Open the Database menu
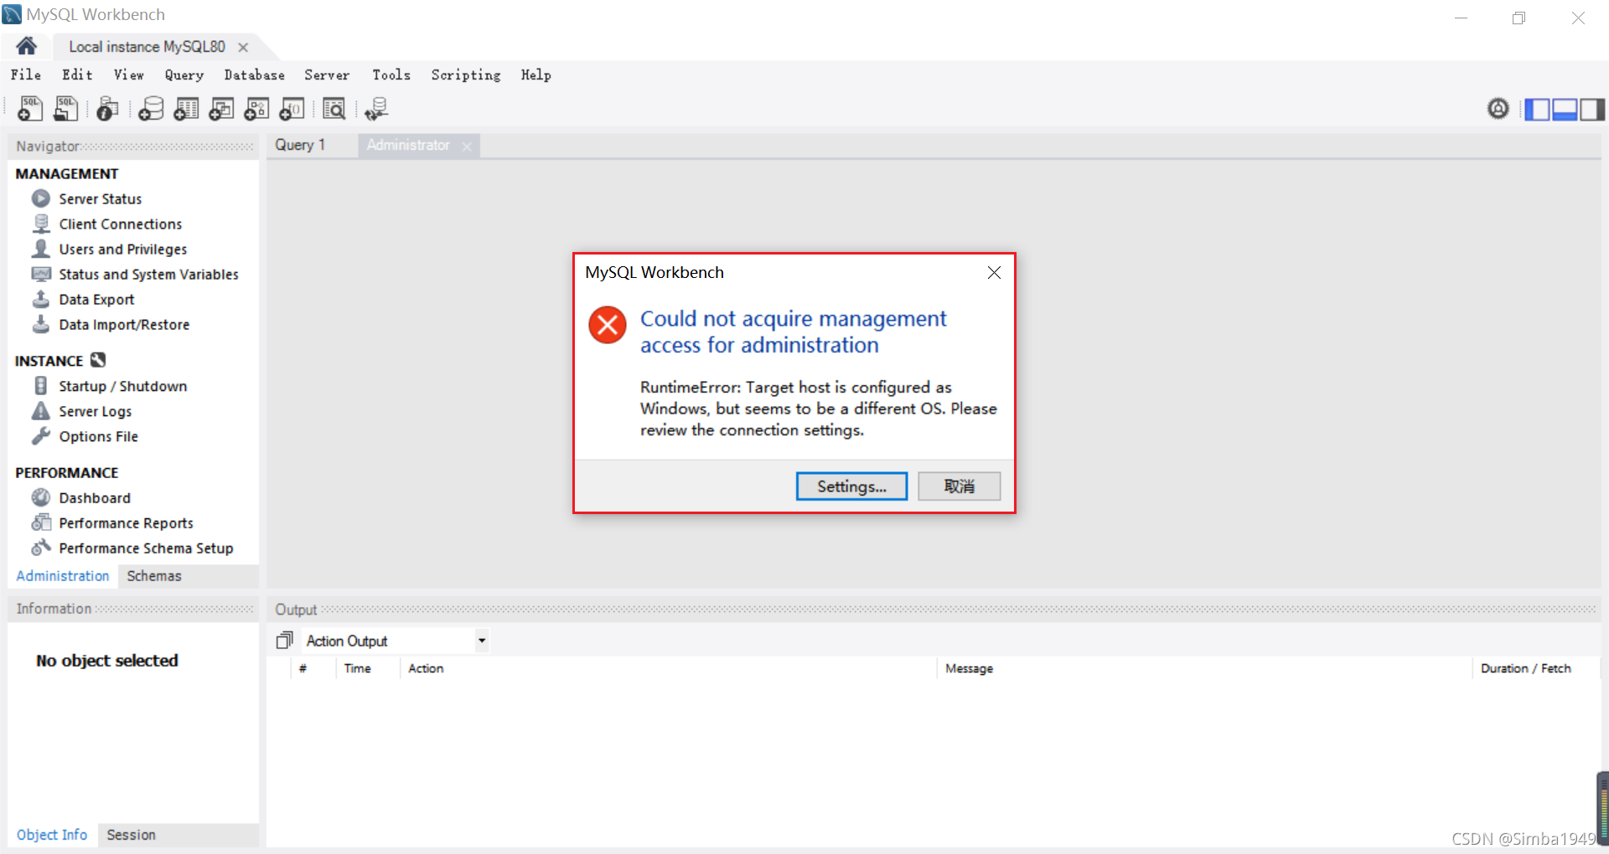Screen dimensions: 1609x854 255,75
